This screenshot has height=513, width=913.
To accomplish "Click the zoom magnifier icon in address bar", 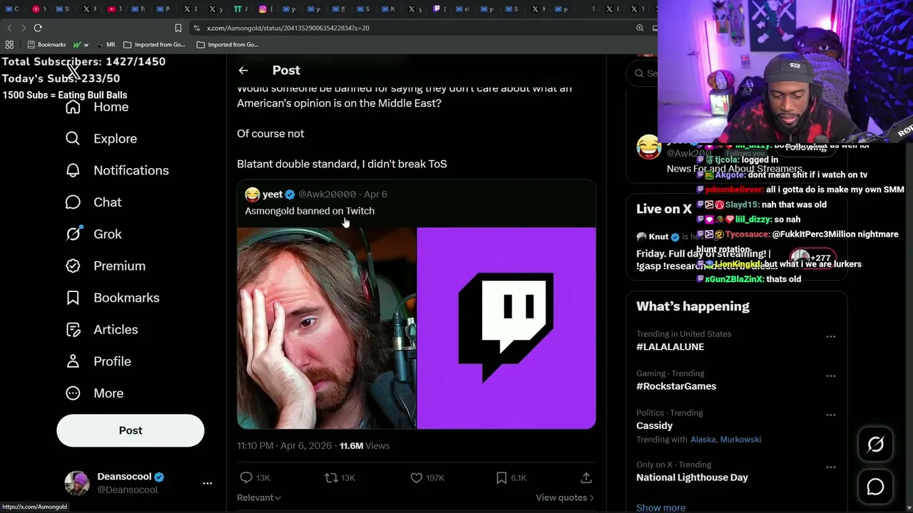I will (640, 28).
